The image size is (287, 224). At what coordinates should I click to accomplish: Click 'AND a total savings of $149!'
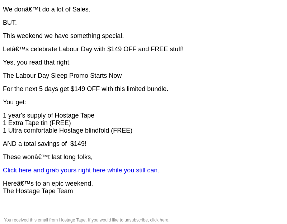coord(45,144)
